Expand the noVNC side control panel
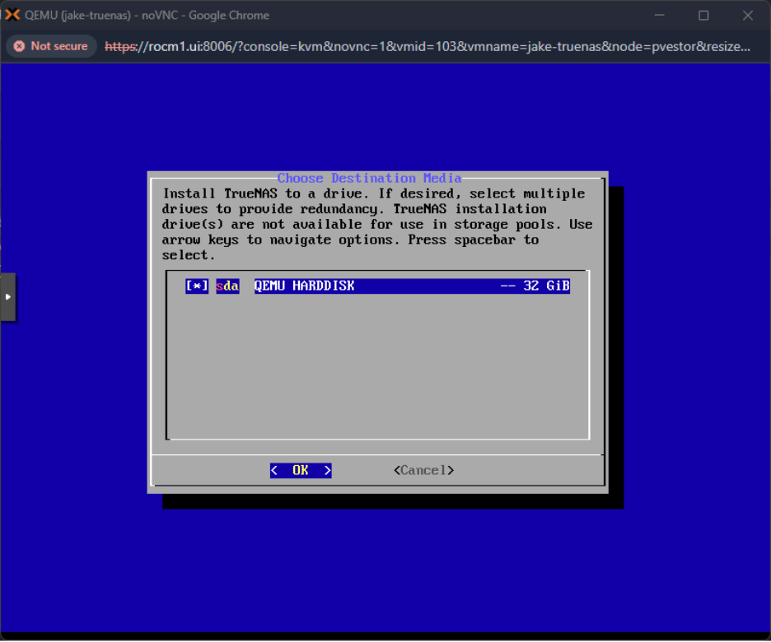This screenshot has height=642, width=771. [x=8, y=297]
